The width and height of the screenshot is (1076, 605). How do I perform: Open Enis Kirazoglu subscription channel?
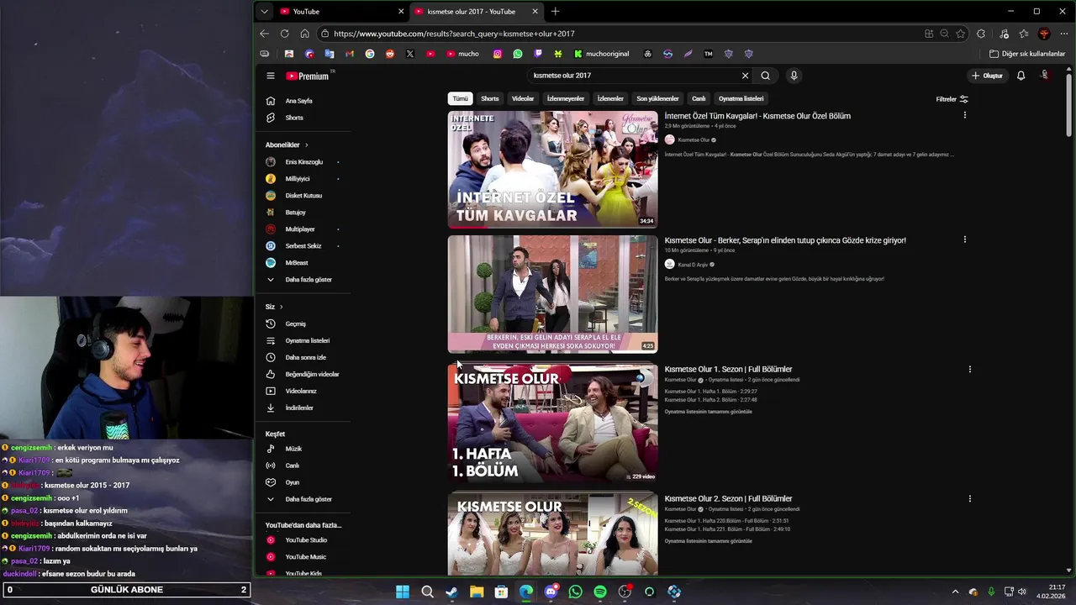tap(303, 162)
